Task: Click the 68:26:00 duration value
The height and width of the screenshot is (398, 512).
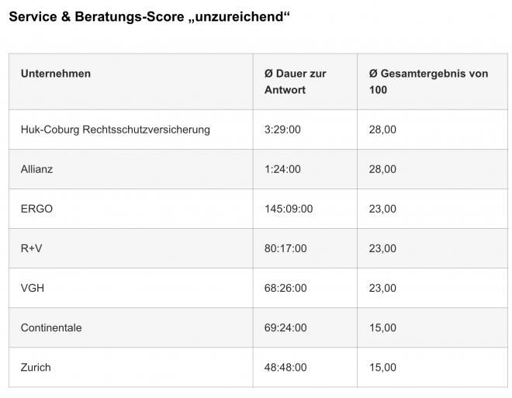Action: click(285, 288)
